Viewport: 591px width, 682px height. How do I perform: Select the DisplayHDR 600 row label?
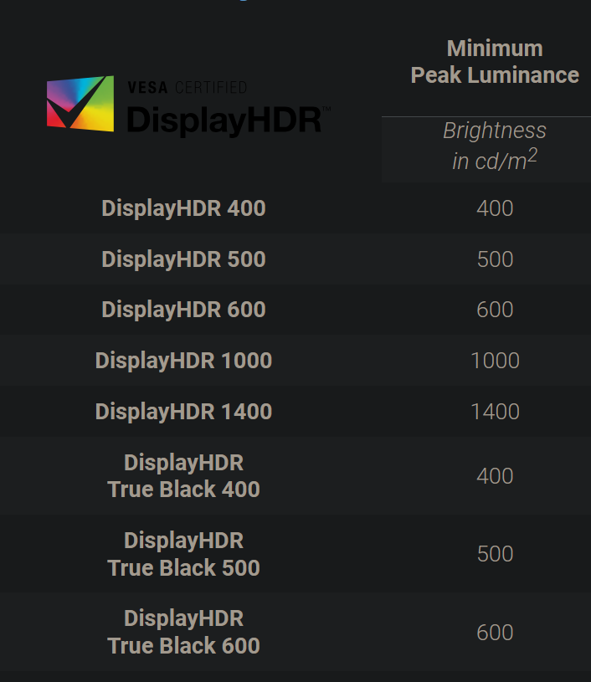click(183, 310)
